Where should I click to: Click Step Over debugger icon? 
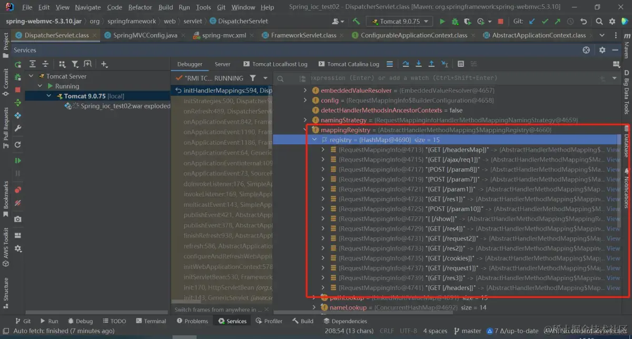pyautogui.click(x=406, y=64)
